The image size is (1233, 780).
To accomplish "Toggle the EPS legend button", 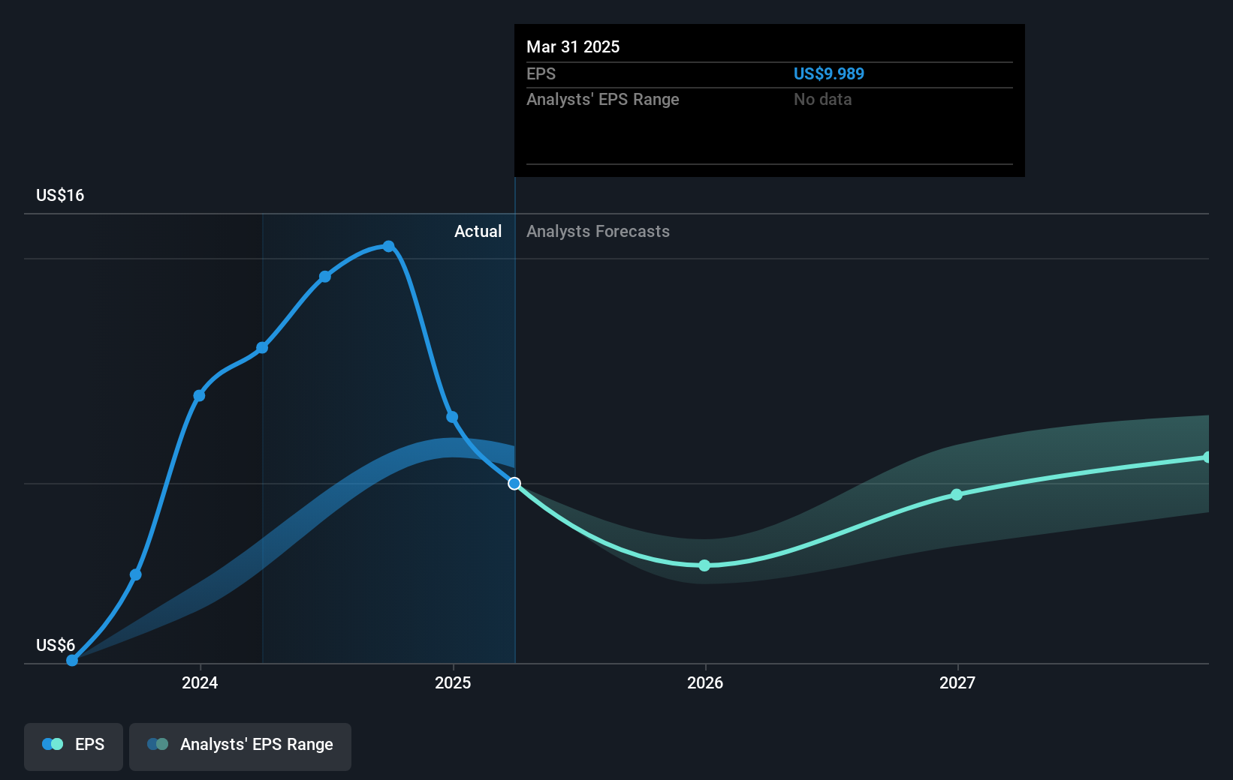I will (74, 746).
